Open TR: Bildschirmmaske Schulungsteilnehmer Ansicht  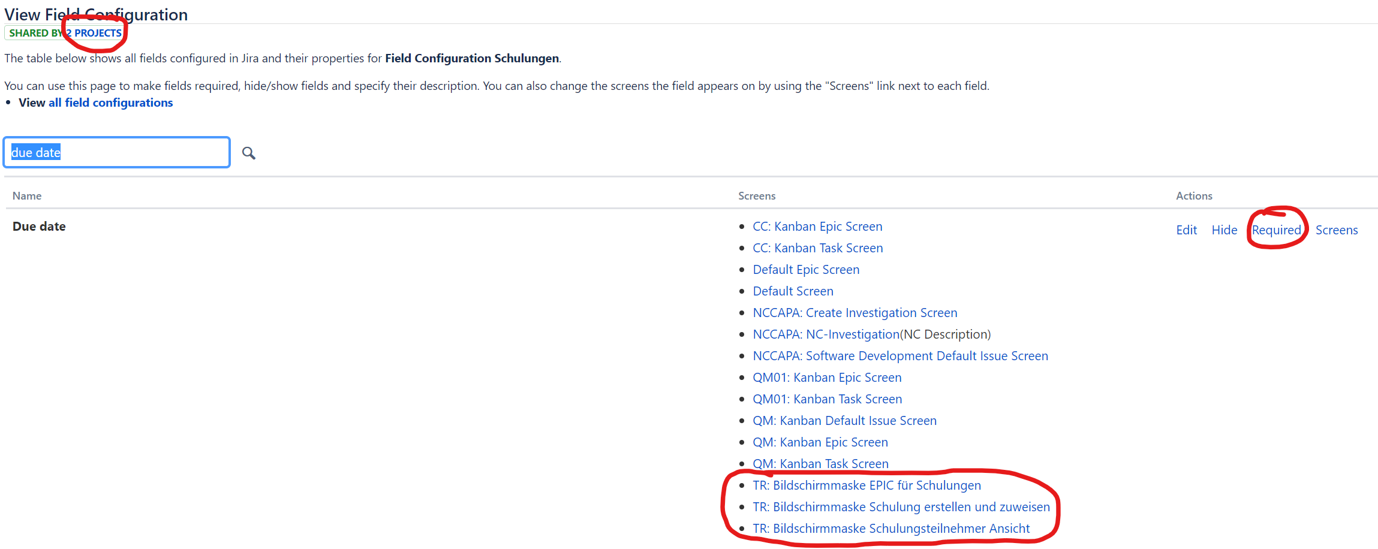(x=891, y=529)
